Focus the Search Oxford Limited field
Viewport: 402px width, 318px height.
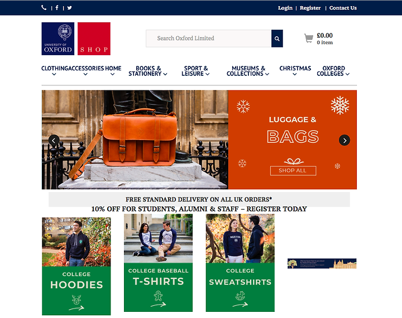click(208, 38)
